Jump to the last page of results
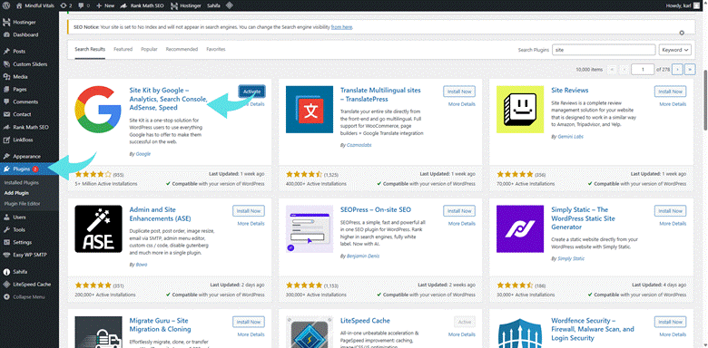The height and width of the screenshot is (348, 708). point(690,70)
